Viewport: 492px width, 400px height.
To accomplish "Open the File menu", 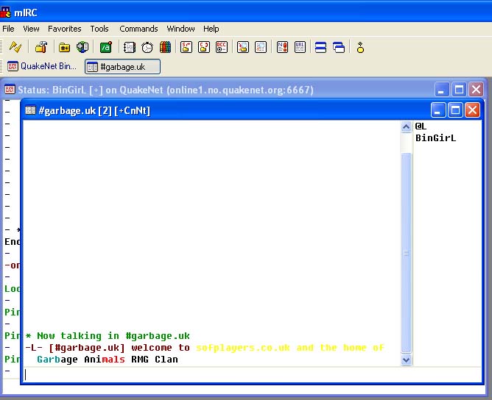I will (8, 29).
